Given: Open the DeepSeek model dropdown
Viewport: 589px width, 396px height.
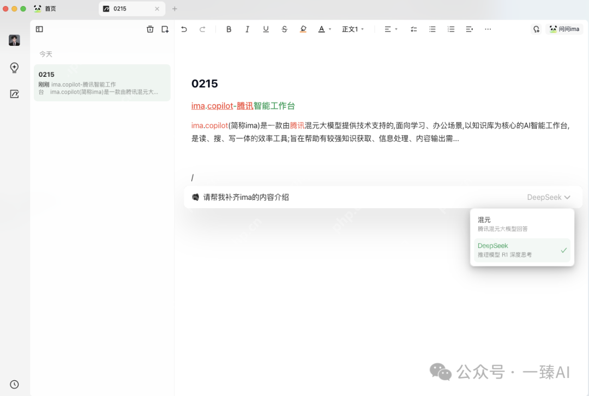Looking at the screenshot, I should [x=550, y=197].
